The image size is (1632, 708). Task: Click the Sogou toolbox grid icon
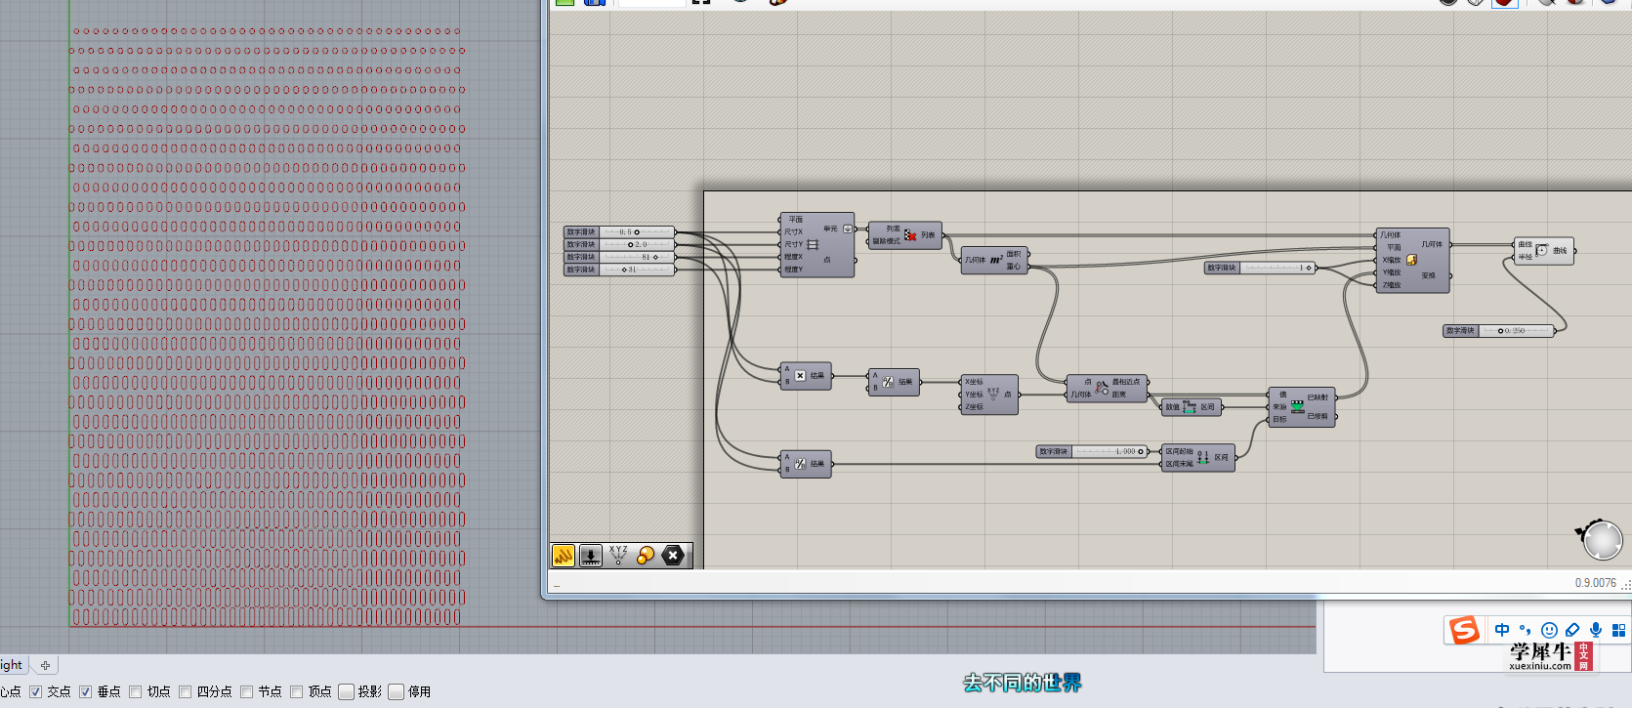pyautogui.click(x=1618, y=630)
